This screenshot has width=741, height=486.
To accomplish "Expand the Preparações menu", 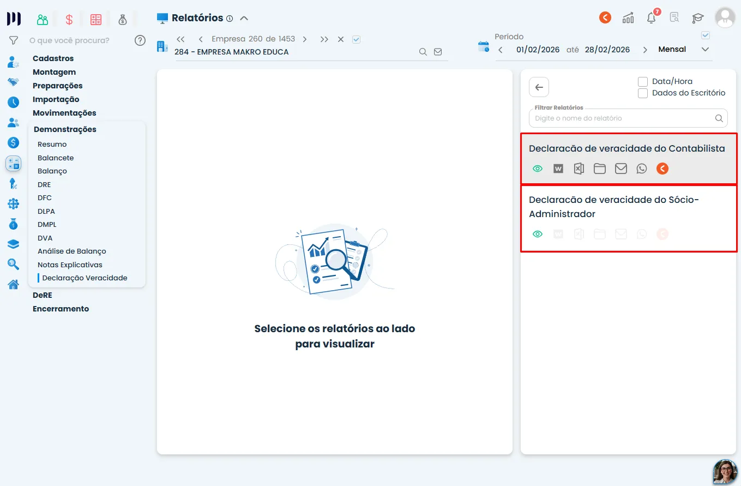I will click(58, 86).
